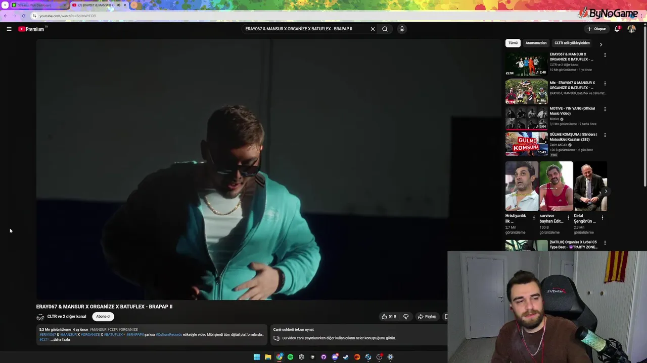Start voice search with microphone icon
647x363 pixels.
tap(402, 29)
